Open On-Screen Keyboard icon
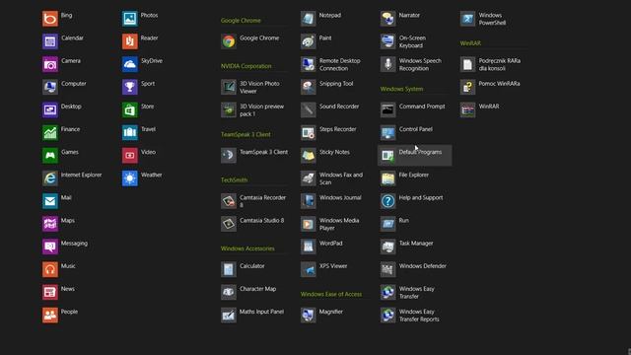 pyautogui.click(x=387, y=41)
